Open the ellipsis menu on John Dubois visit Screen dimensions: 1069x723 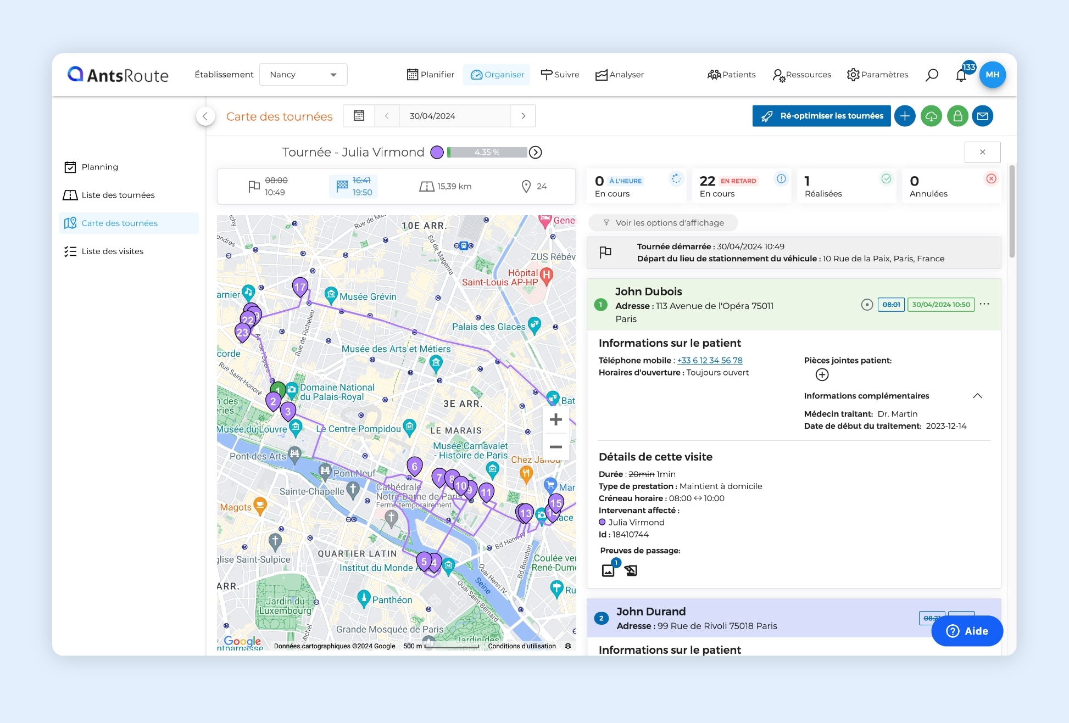[985, 304]
